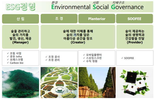Open the trimmed trees in wooden planters photo
The height and width of the screenshot is (99, 154).
point(97,83)
